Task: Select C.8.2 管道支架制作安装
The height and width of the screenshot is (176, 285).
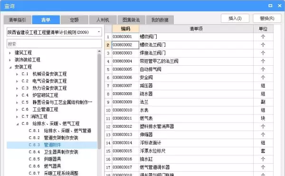Action: coord(53,138)
